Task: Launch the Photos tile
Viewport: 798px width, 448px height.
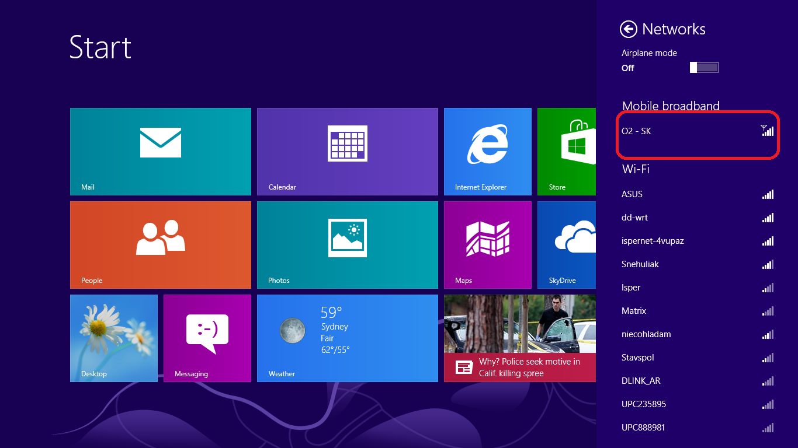Action: 348,245
